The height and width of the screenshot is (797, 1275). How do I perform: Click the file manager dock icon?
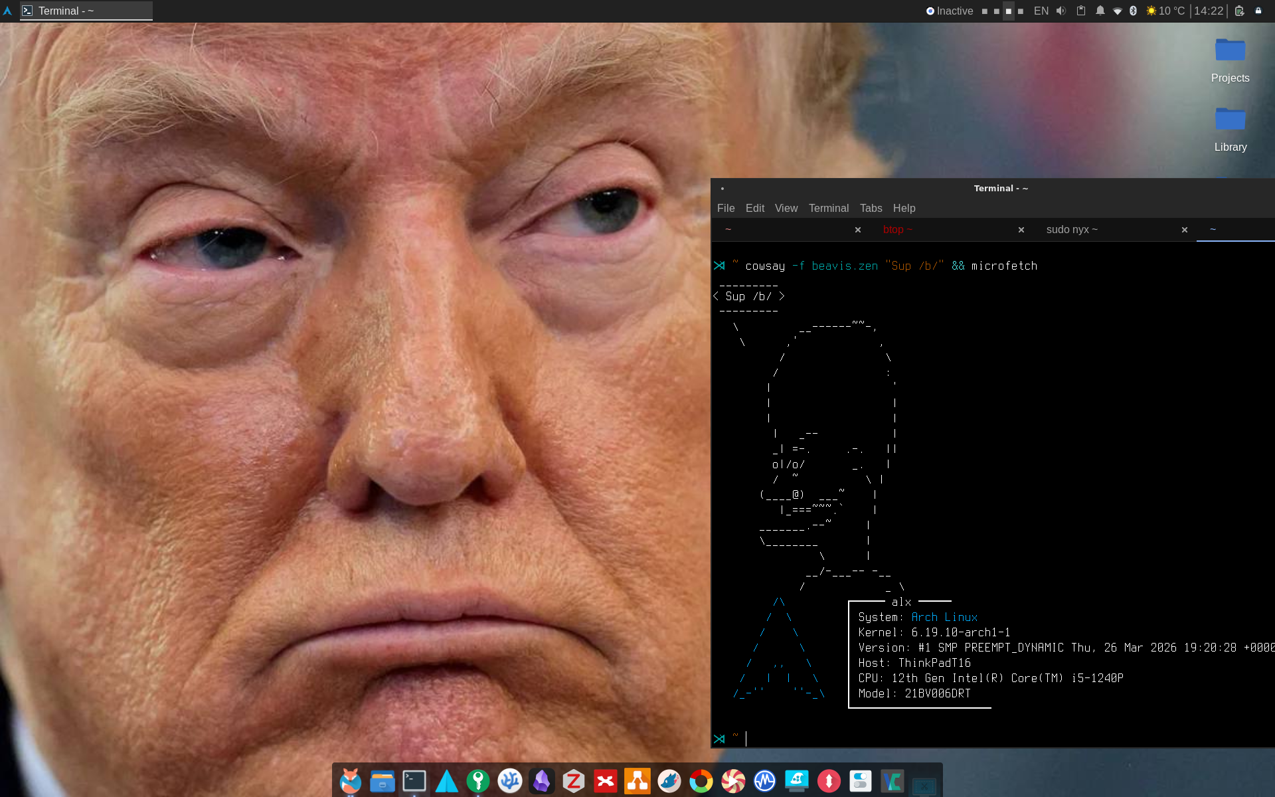click(382, 781)
